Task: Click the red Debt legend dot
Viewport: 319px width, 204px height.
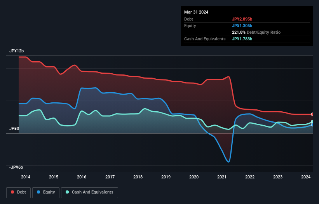Action: (12, 192)
